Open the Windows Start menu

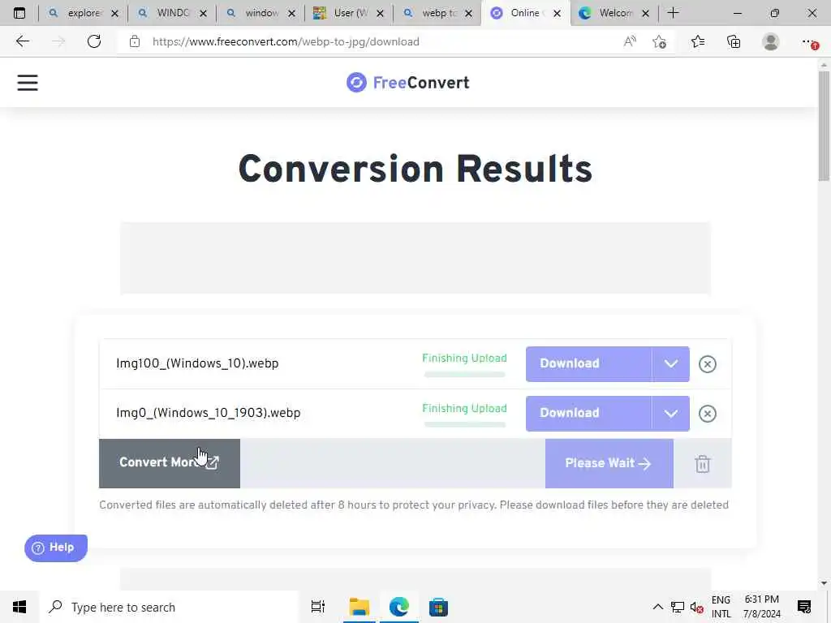[19, 607]
